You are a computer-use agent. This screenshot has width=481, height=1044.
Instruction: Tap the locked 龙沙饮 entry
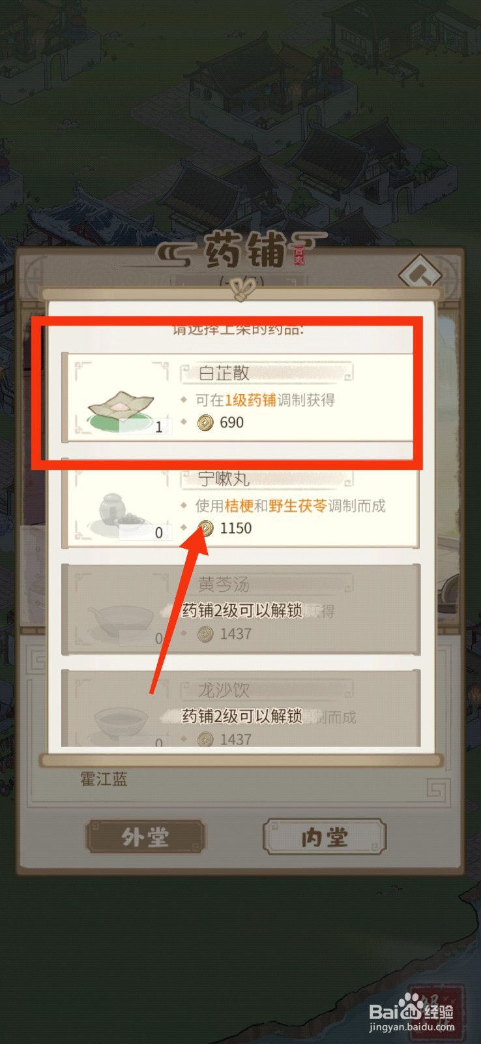(x=241, y=709)
